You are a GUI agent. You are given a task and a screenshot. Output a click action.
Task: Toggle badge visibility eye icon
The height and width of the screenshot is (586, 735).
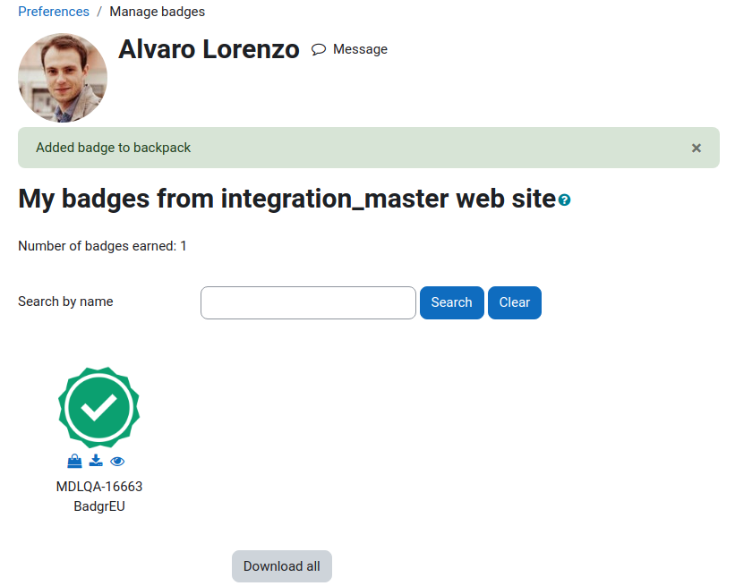[117, 462]
